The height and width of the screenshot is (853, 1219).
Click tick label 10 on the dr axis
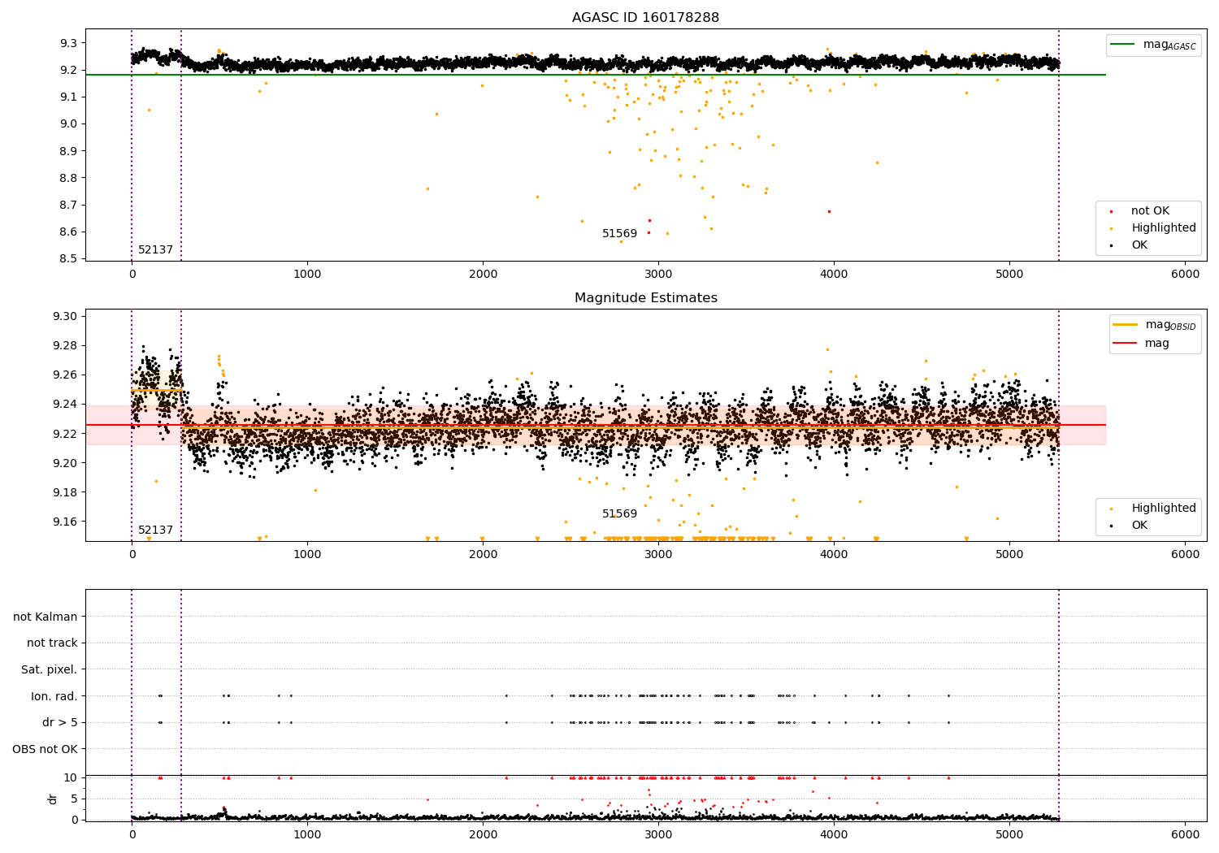(71, 778)
